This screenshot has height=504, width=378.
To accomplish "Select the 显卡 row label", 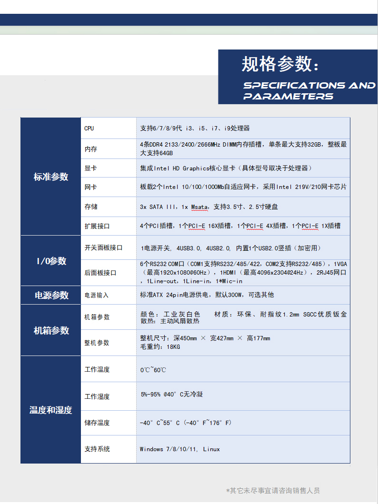I will coord(90,168).
